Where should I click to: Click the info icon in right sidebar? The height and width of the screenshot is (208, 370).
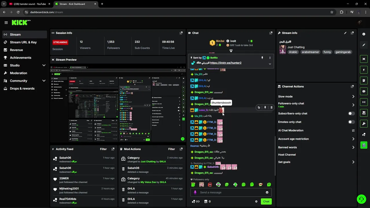click(x=364, y=34)
